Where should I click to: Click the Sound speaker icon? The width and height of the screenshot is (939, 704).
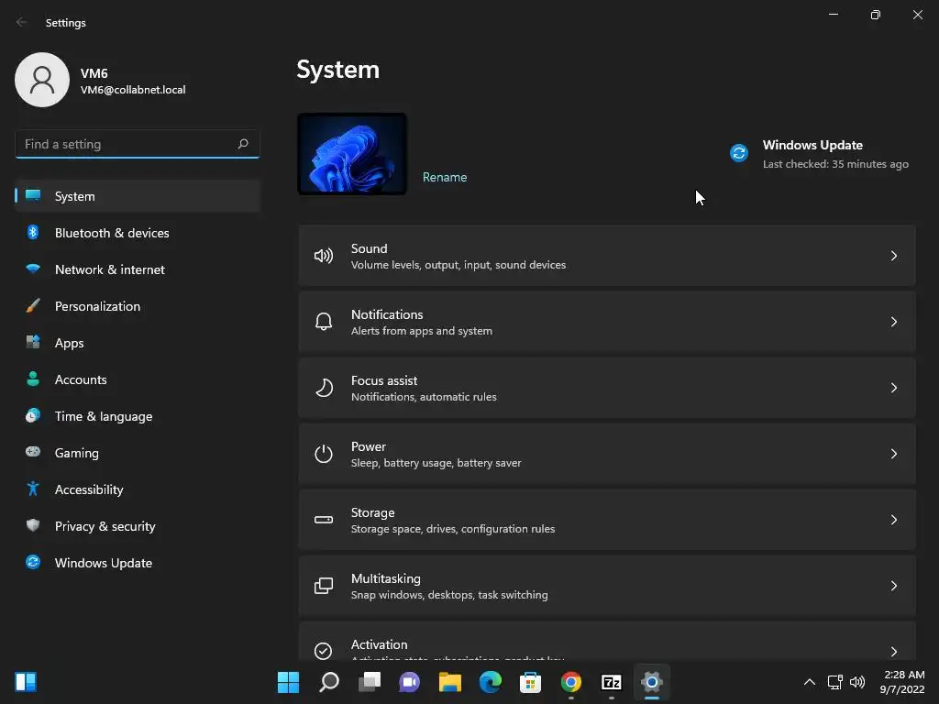[324, 257]
